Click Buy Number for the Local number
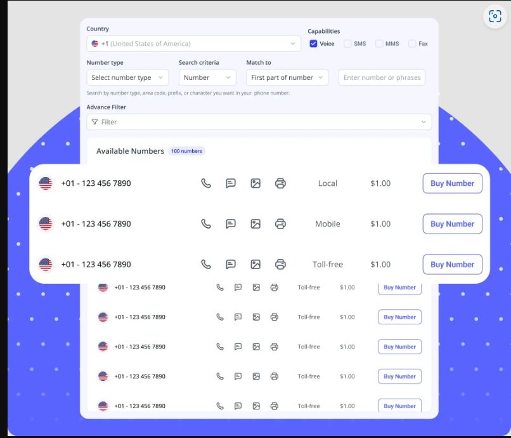The image size is (511, 438). (x=452, y=183)
